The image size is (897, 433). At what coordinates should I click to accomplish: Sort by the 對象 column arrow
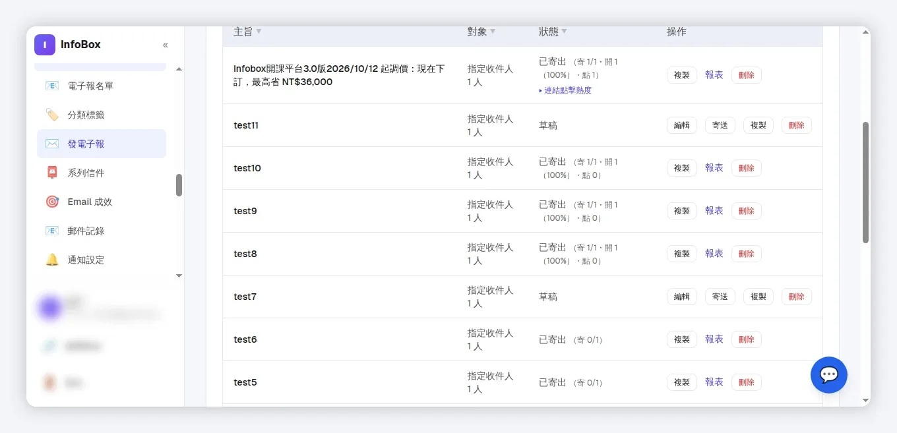(x=493, y=32)
